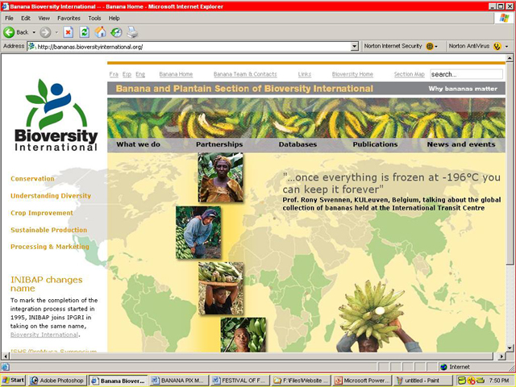Open the News and events tab
The image size is (516, 387).
[461, 144]
